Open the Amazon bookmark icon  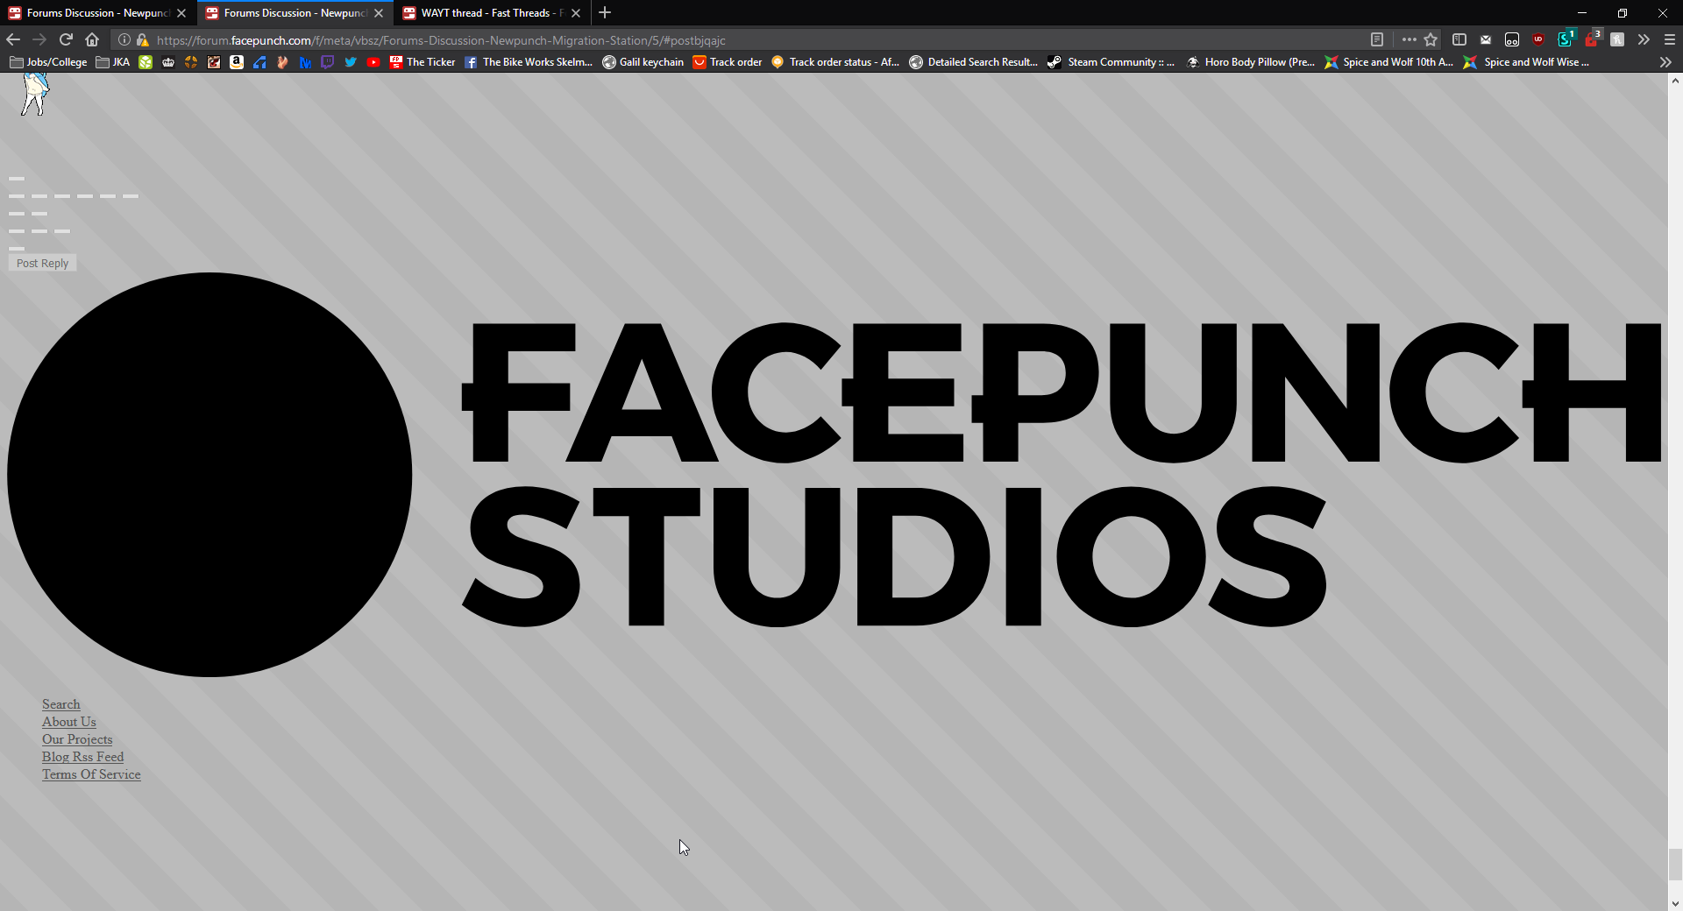[237, 62]
